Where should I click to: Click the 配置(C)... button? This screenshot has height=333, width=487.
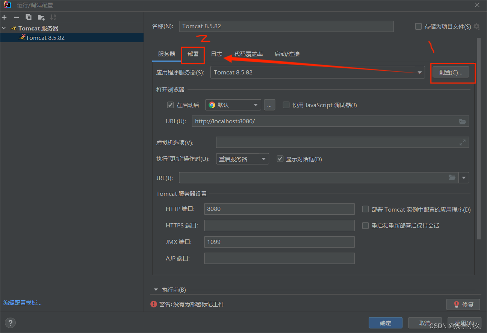[x=451, y=72]
